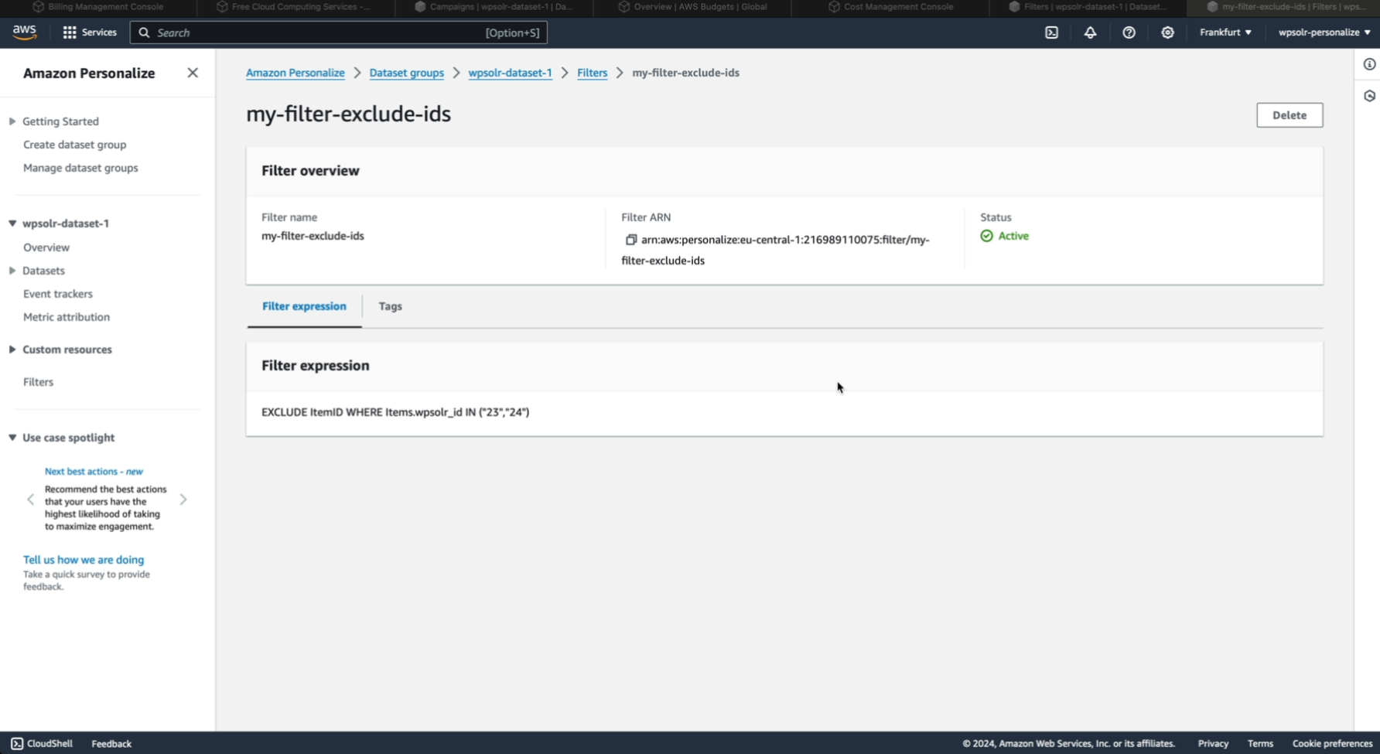Expand the Custom resources section
Image resolution: width=1380 pixels, height=754 pixels.
pyautogui.click(x=12, y=350)
